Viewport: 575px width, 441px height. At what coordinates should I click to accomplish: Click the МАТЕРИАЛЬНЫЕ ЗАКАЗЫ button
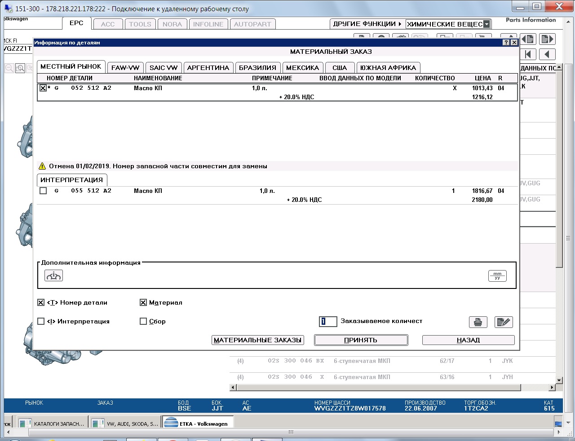pyautogui.click(x=257, y=340)
